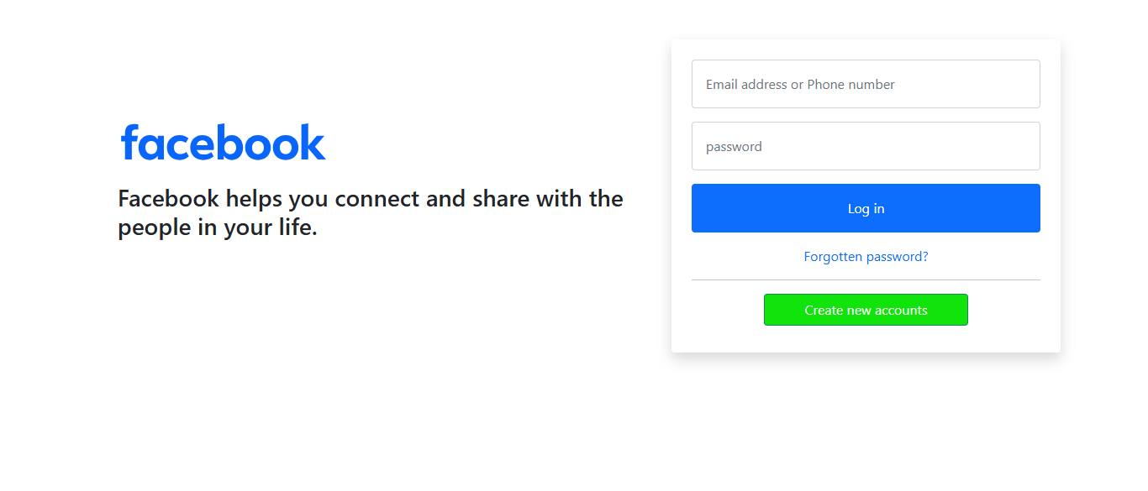Focus the Email address or Phone number field
This screenshot has height=491, width=1148.
coord(866,84)
